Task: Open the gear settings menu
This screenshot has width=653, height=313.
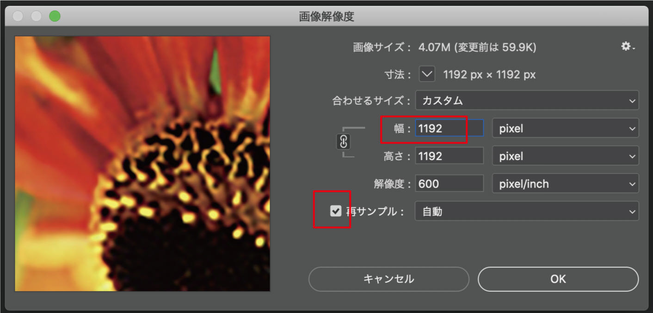Action: [x=628, y=46]
